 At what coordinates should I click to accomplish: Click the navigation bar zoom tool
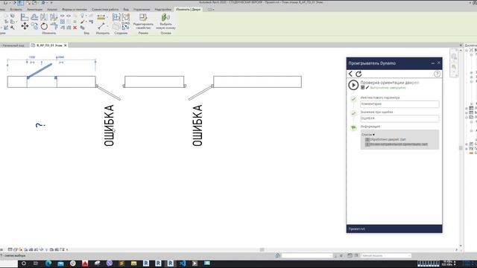click(454, 67)
